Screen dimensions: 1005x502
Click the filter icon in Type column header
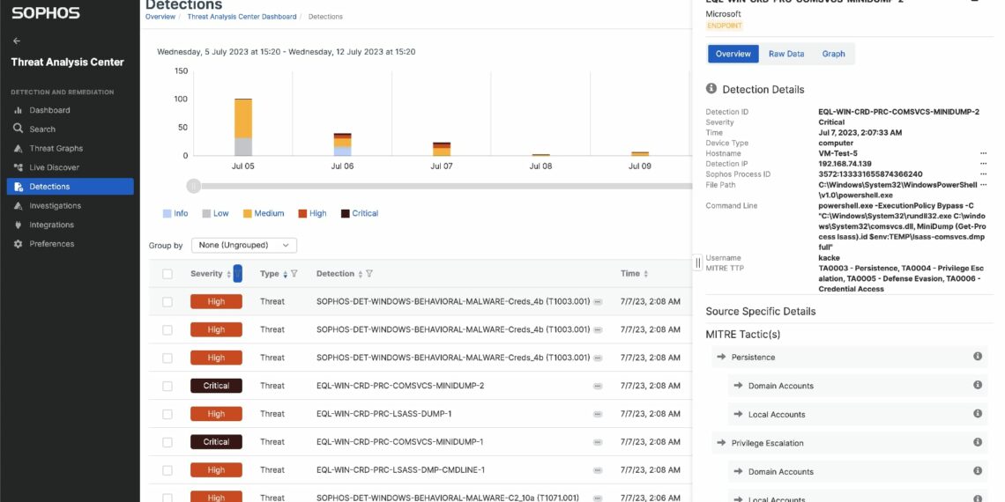tap(294, 274)
